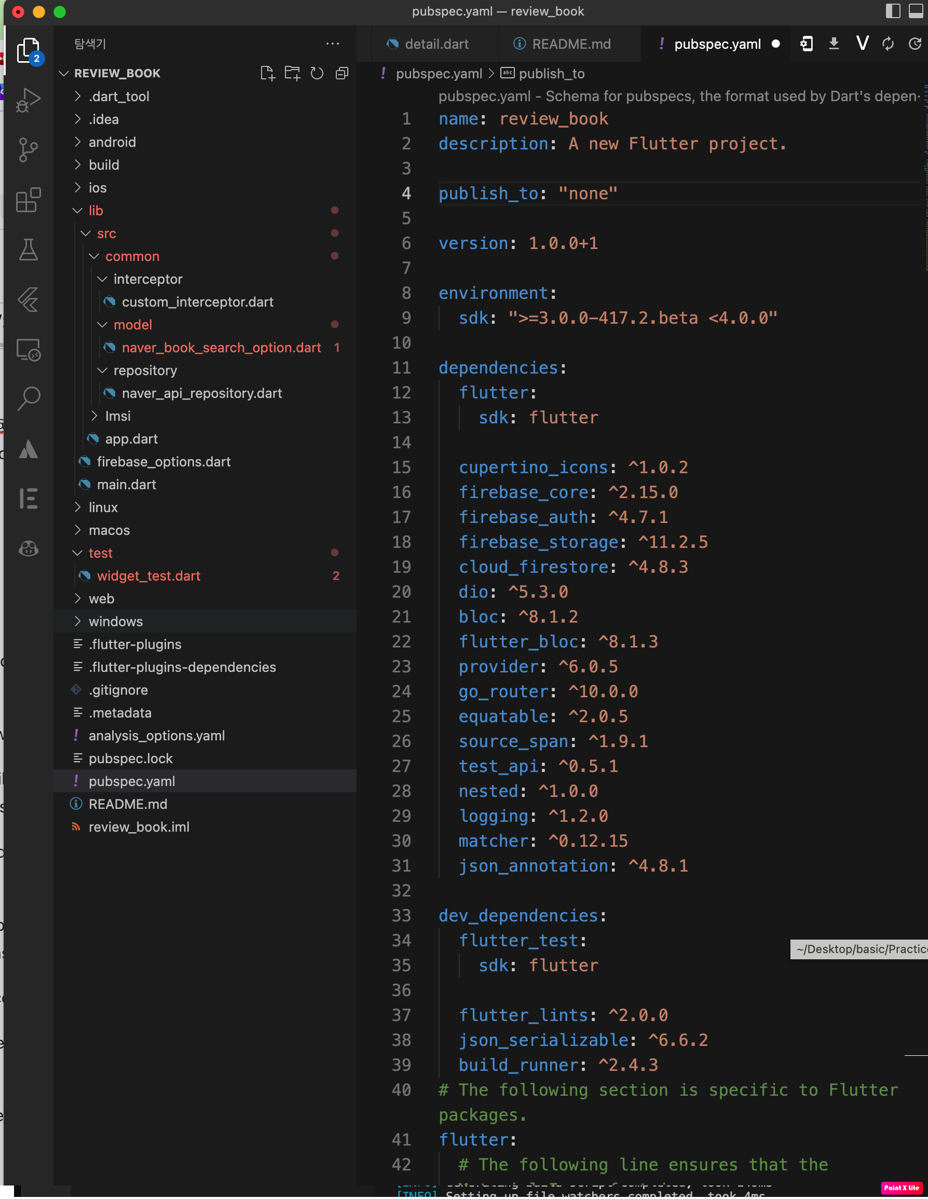Collapse the interceptor folder
This screenshot has width=928, height=1199.
tap(205, 279)
